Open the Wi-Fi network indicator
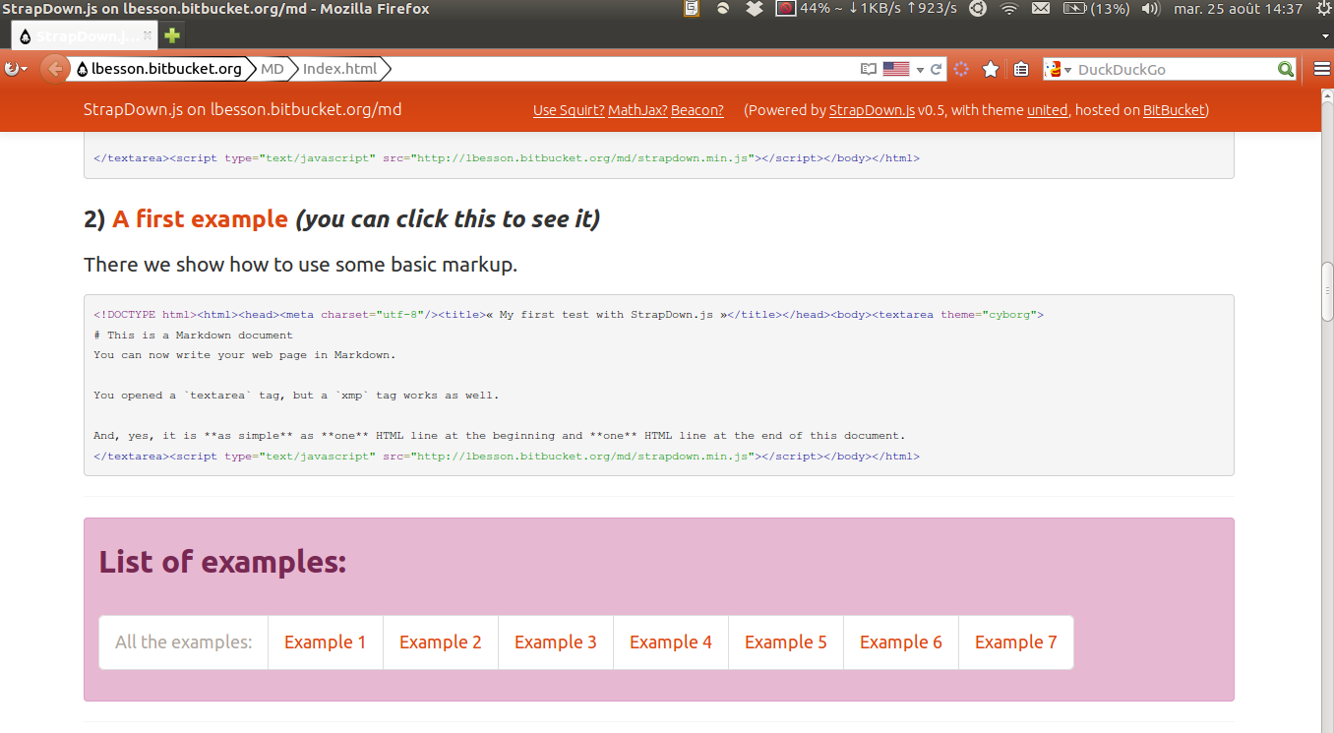Screen dimensions: 1334x733 [x=1008, y=9]
